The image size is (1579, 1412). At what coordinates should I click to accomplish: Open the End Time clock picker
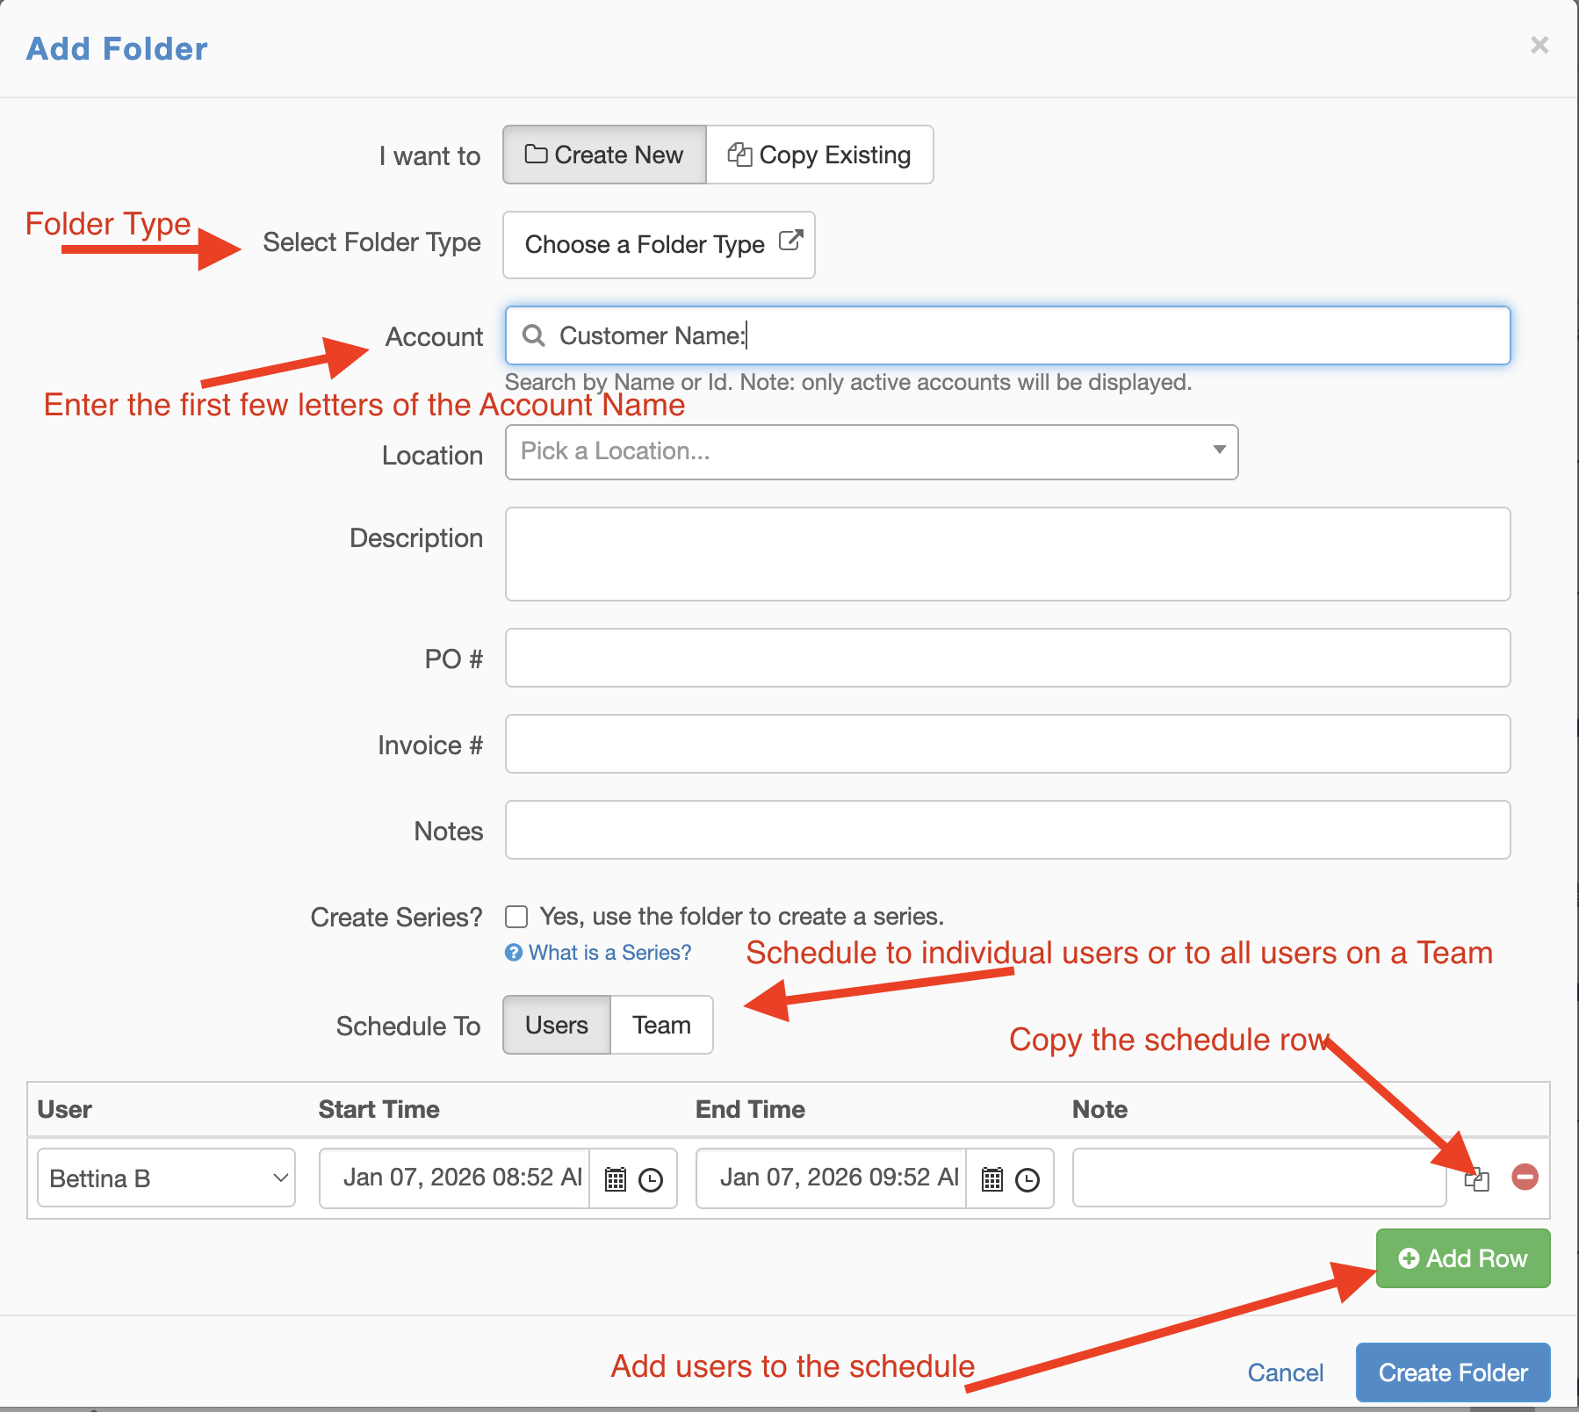pyautogui.click(x=1027, y=1179)
